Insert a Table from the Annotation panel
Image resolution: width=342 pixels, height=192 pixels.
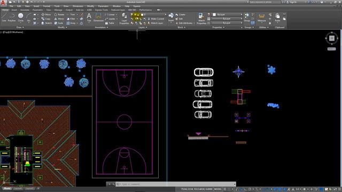click(110, 23)
